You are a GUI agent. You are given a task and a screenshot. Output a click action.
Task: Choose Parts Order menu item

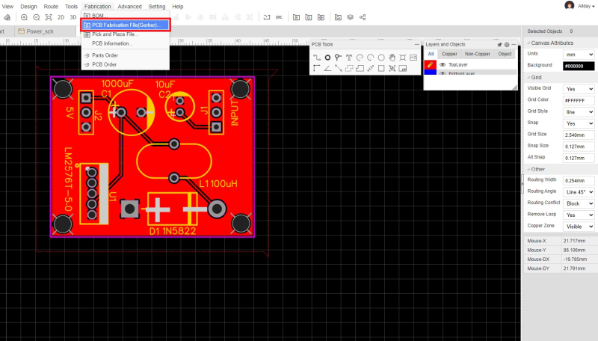point(126,55)
